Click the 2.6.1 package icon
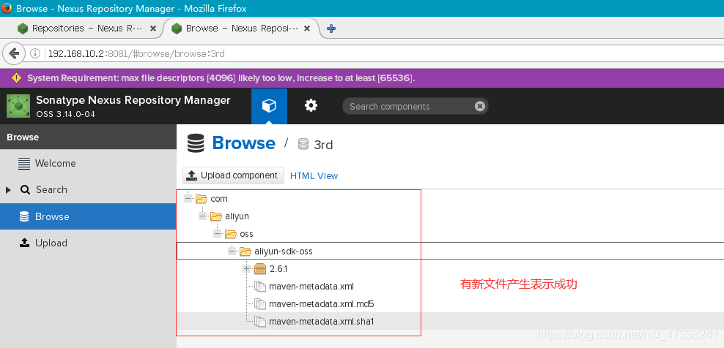The width and height of the screenshot is (724, 348). (260, 269)
